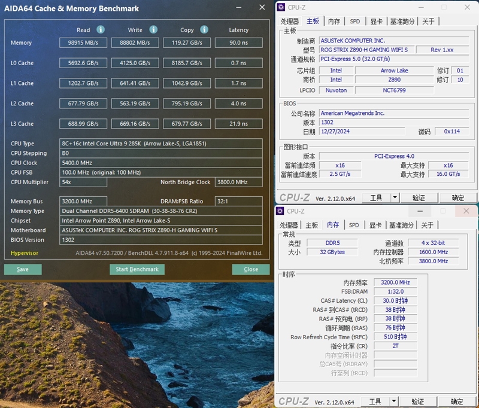Click CPU Multiplier field 54x

click(x=83, y=182)
